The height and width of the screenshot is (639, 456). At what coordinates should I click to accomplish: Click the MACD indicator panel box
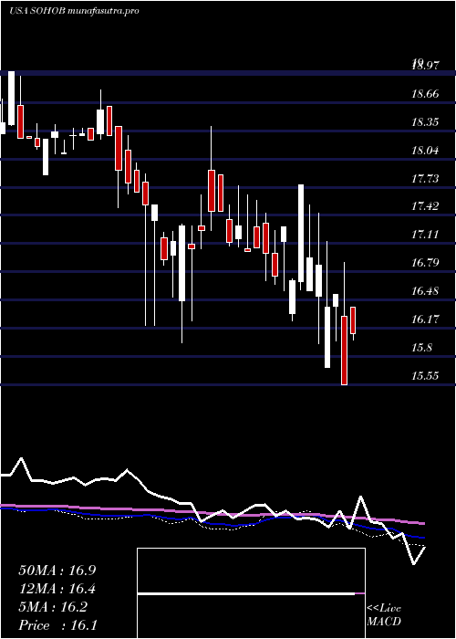pos(251,593)
